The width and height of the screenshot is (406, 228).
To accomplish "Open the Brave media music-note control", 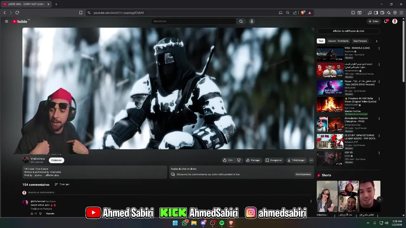I will click(x=370, y=13).
